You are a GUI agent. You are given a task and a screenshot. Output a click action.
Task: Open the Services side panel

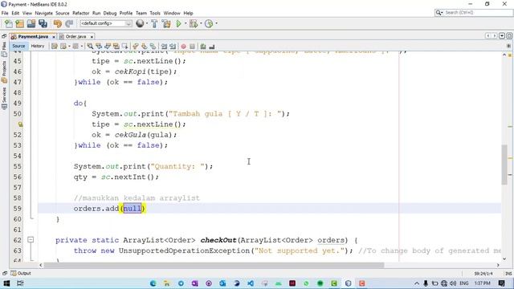point(4,98)
